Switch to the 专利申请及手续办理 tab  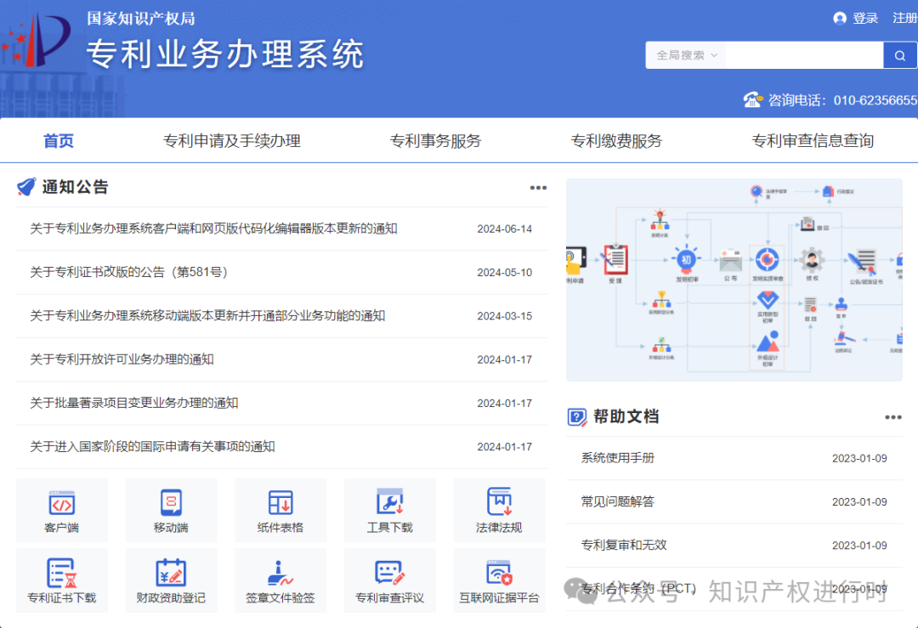point(231,141)
